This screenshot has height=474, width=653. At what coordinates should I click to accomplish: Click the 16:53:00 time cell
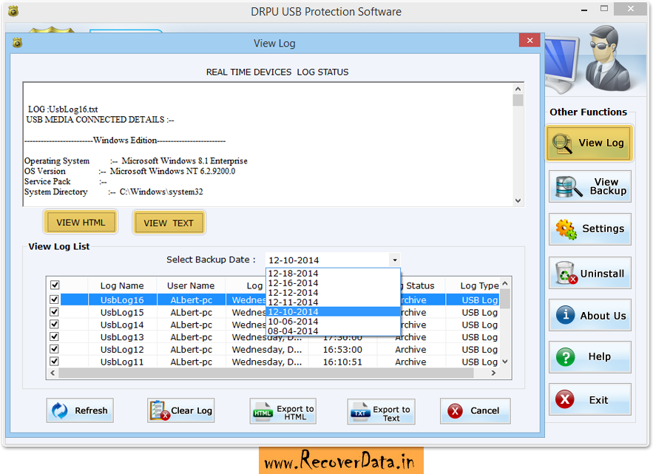[x=342, y=350]
